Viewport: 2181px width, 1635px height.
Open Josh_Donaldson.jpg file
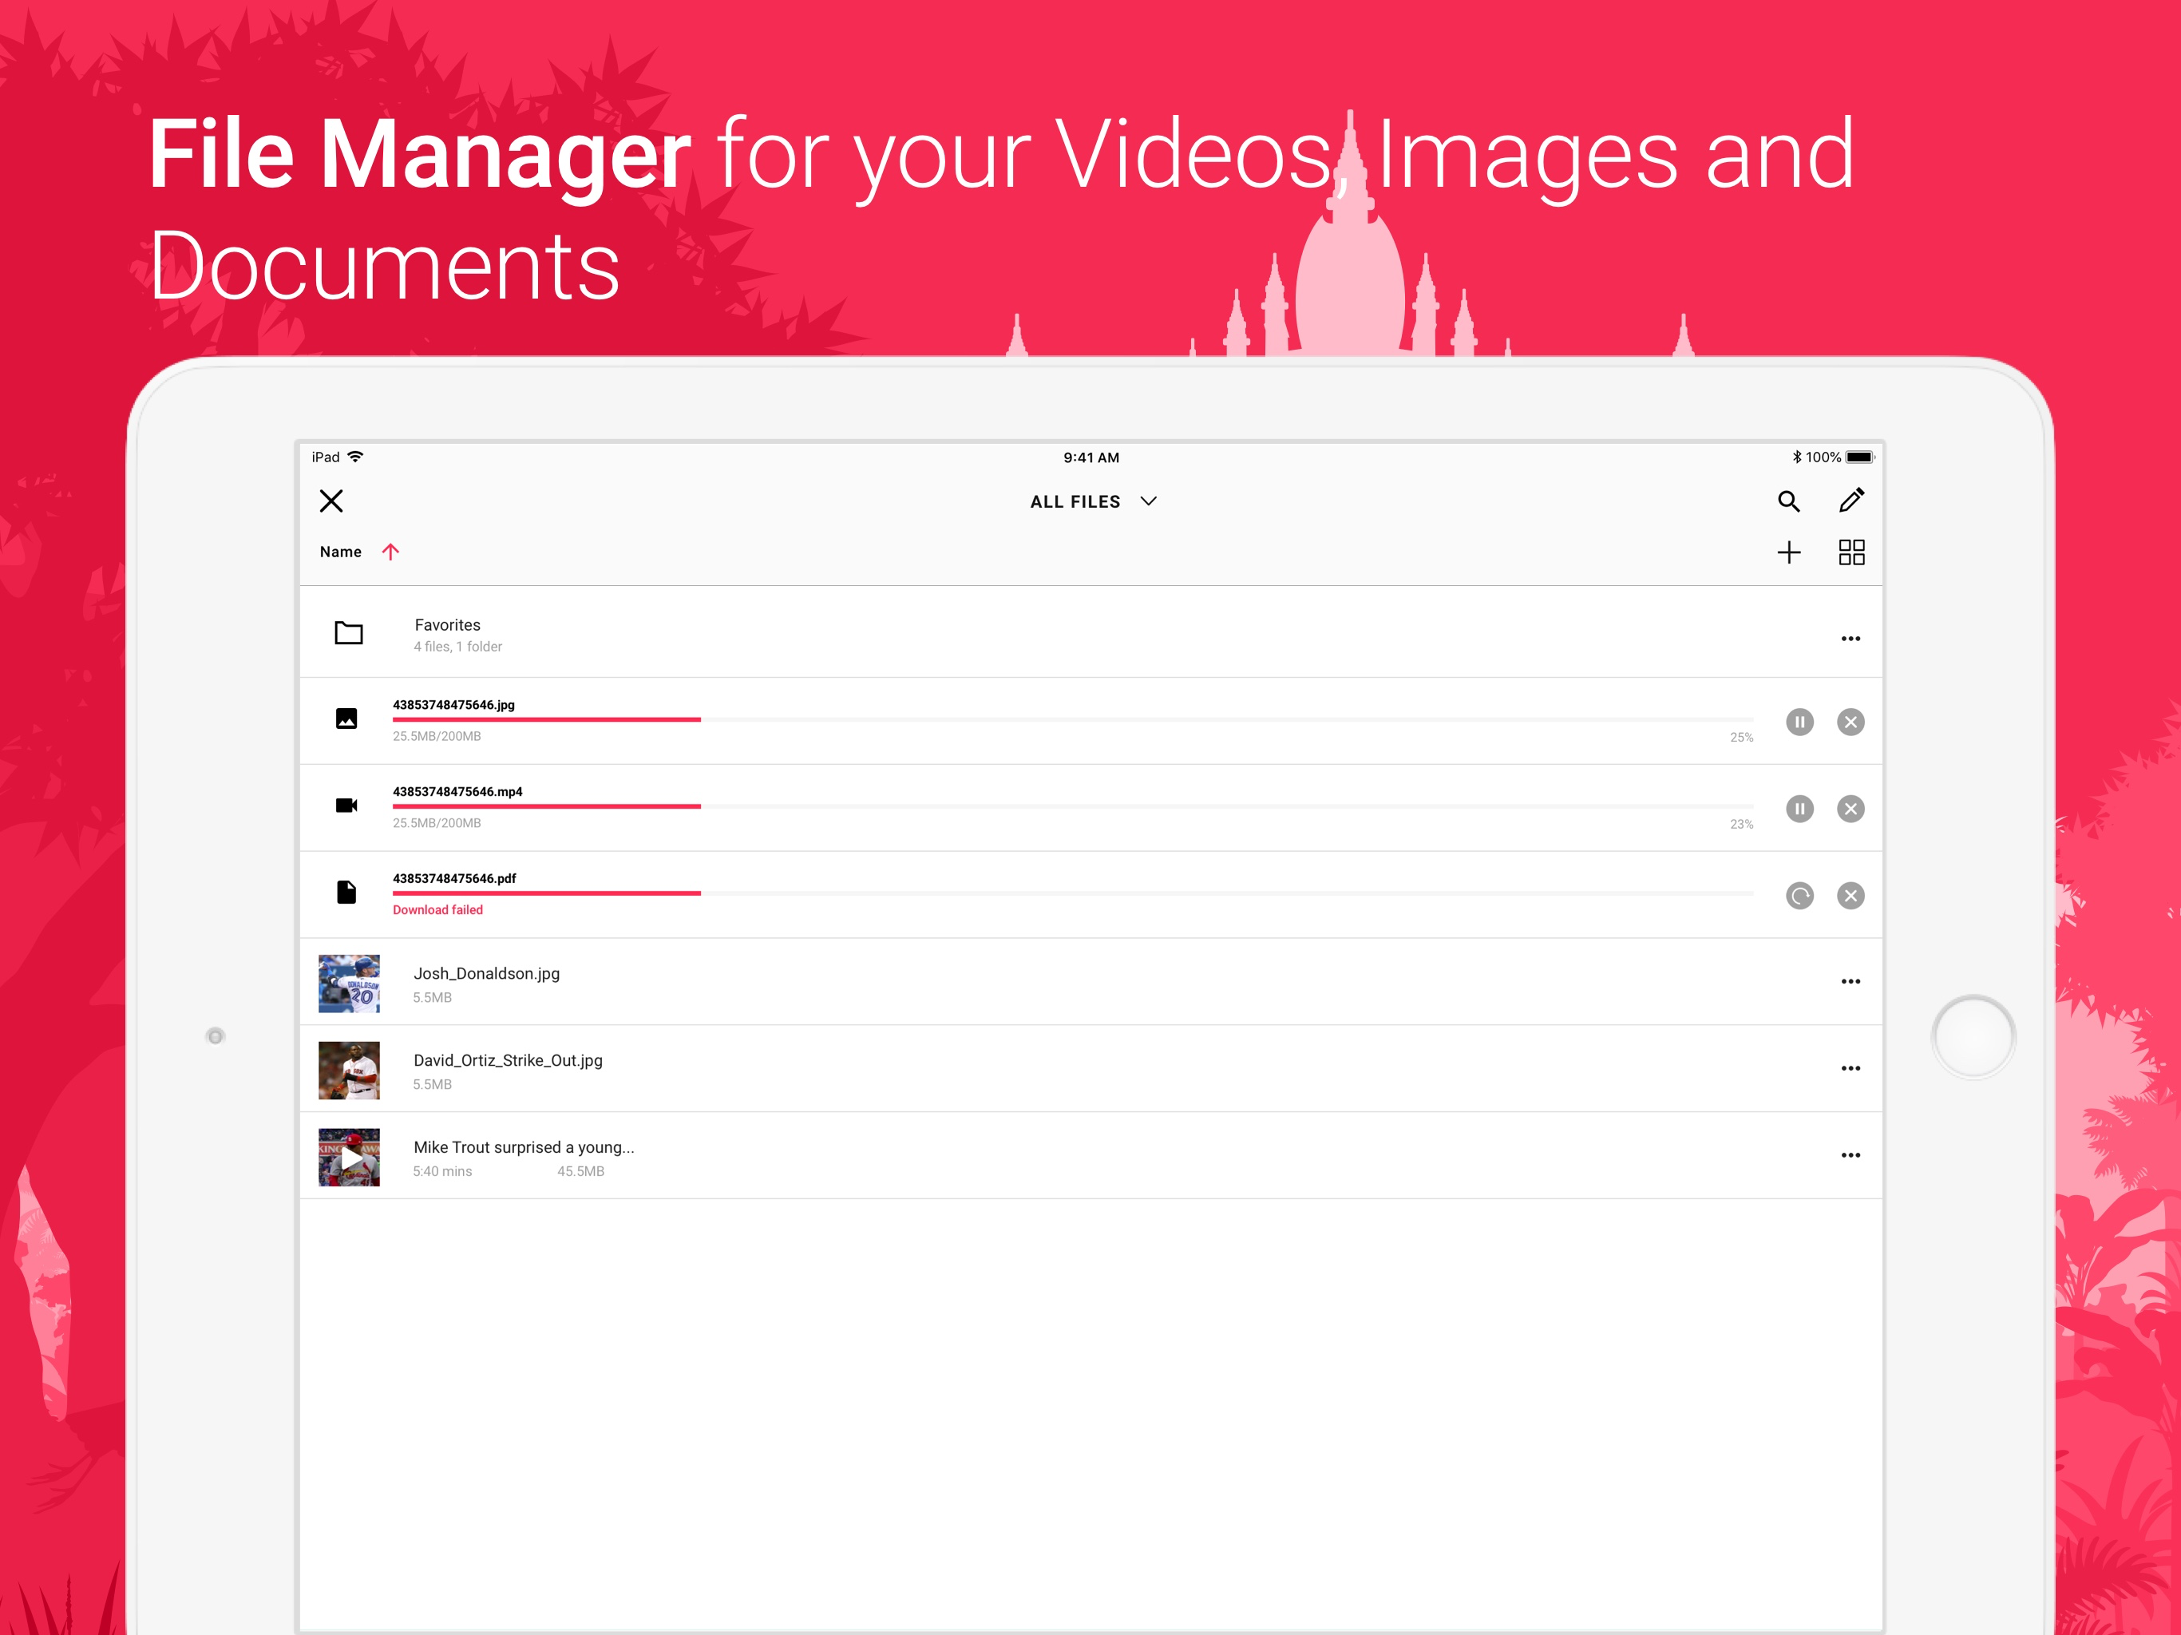click(x=486, y=974)
